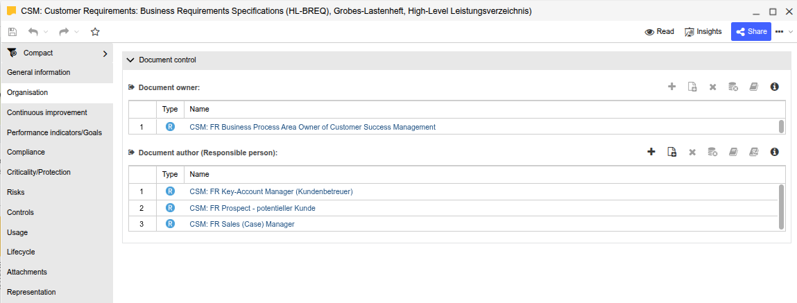Redo the last undone action
797x303 pixels.
tap(64, 31)
